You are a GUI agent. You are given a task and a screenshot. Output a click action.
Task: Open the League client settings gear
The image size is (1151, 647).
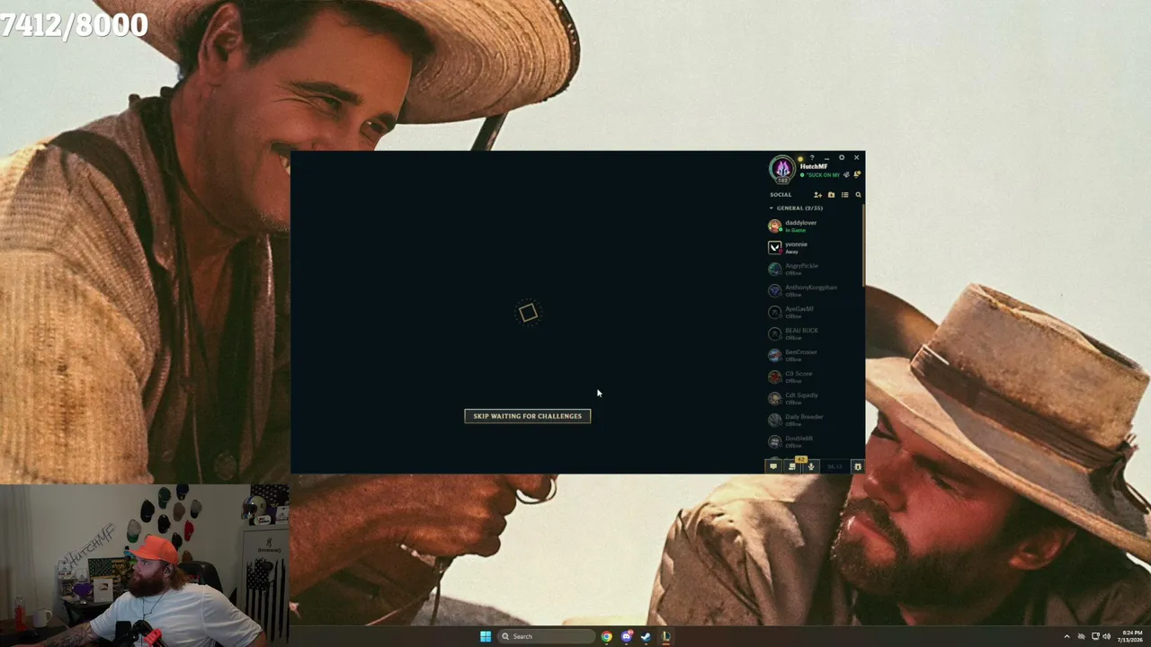click(842, 158)
